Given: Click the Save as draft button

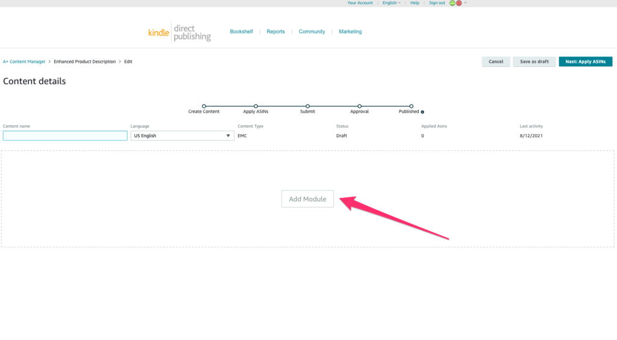Looking at the screenshot, I should (x=534, y=61).
